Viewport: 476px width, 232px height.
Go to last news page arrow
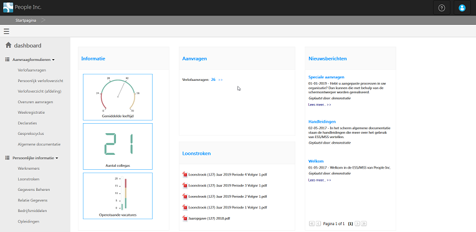[364, 223]
